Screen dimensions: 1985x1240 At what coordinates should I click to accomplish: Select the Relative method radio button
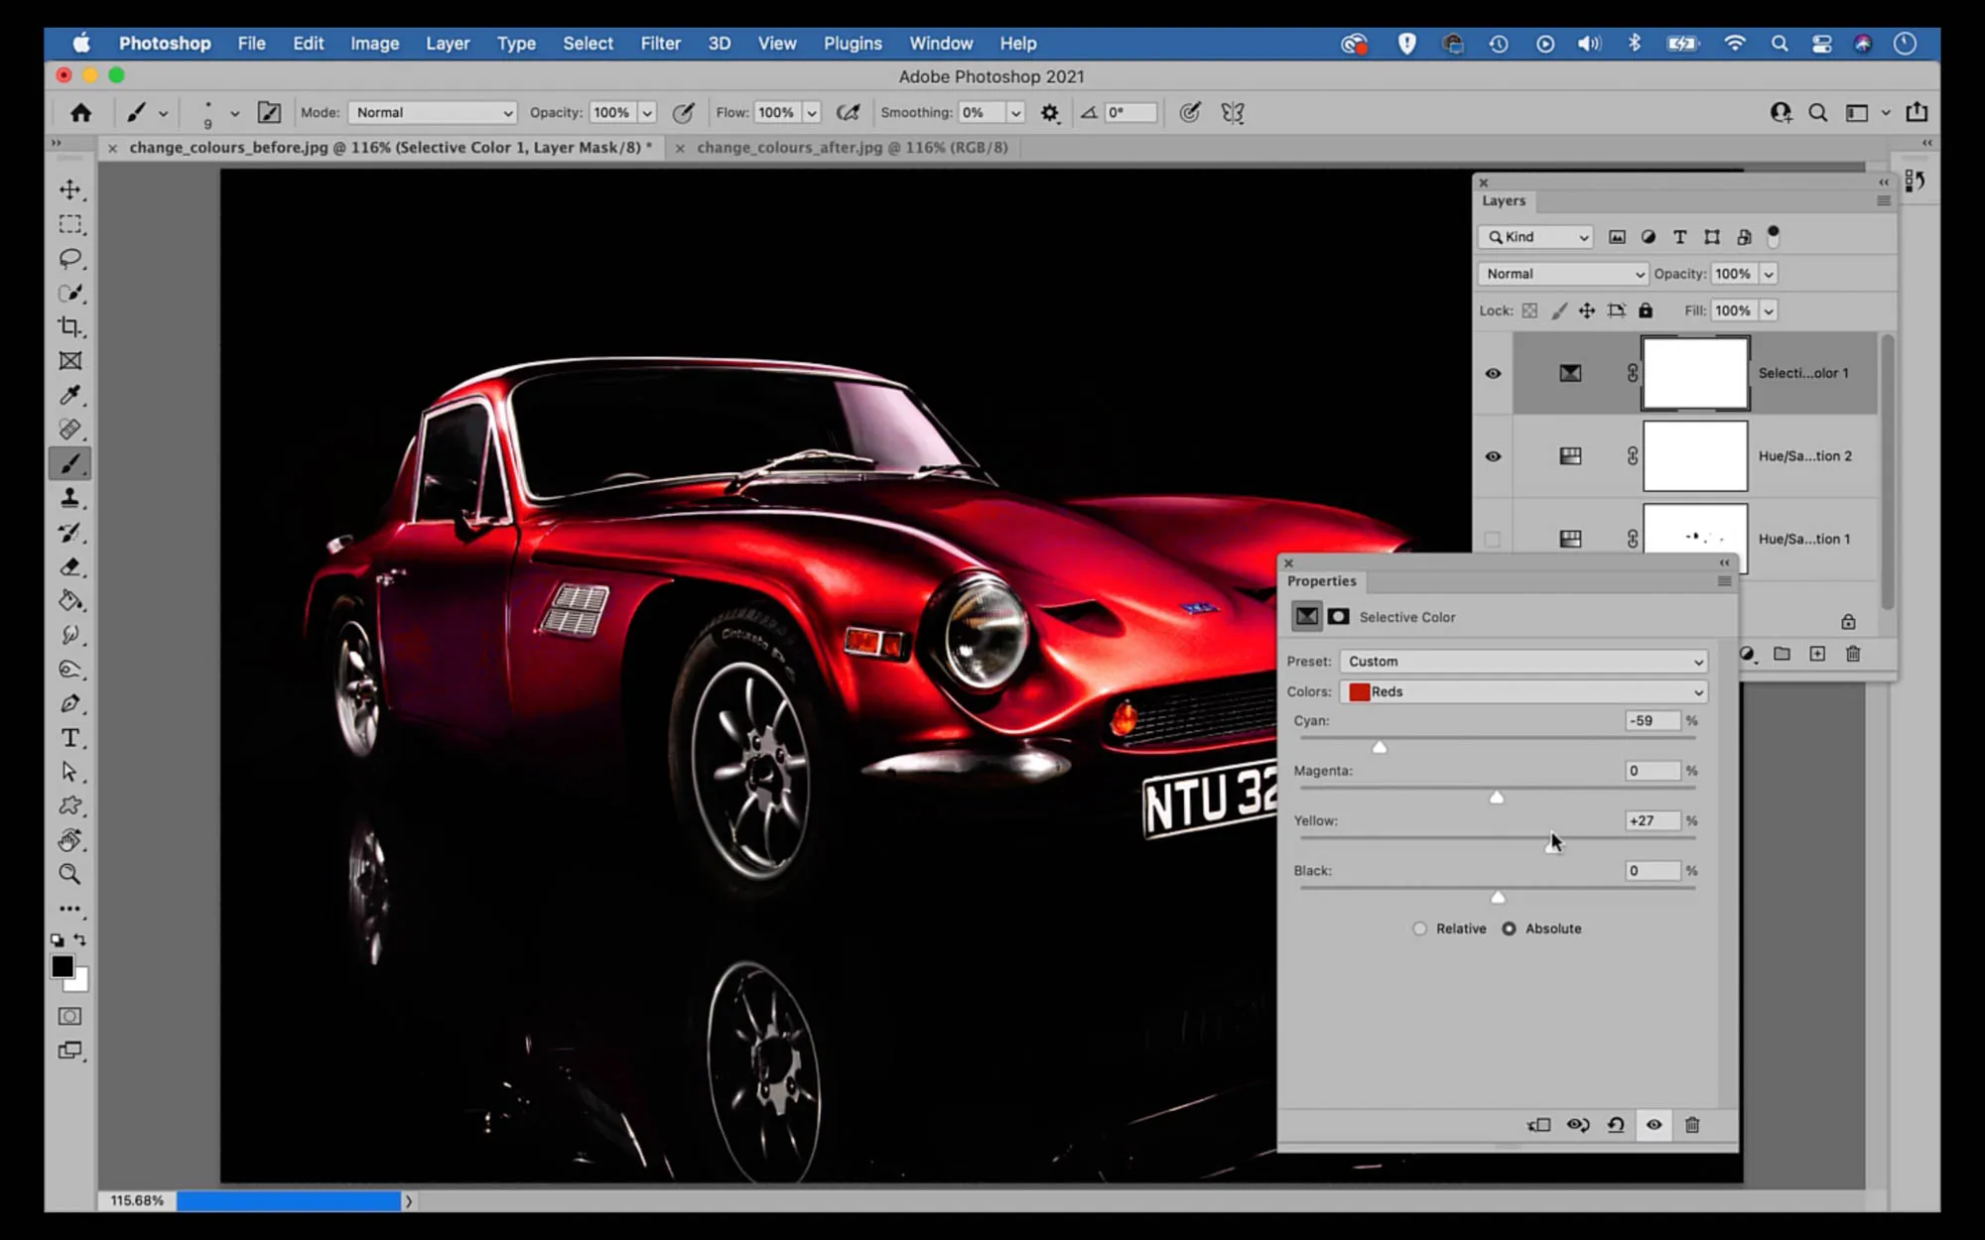1420,929
